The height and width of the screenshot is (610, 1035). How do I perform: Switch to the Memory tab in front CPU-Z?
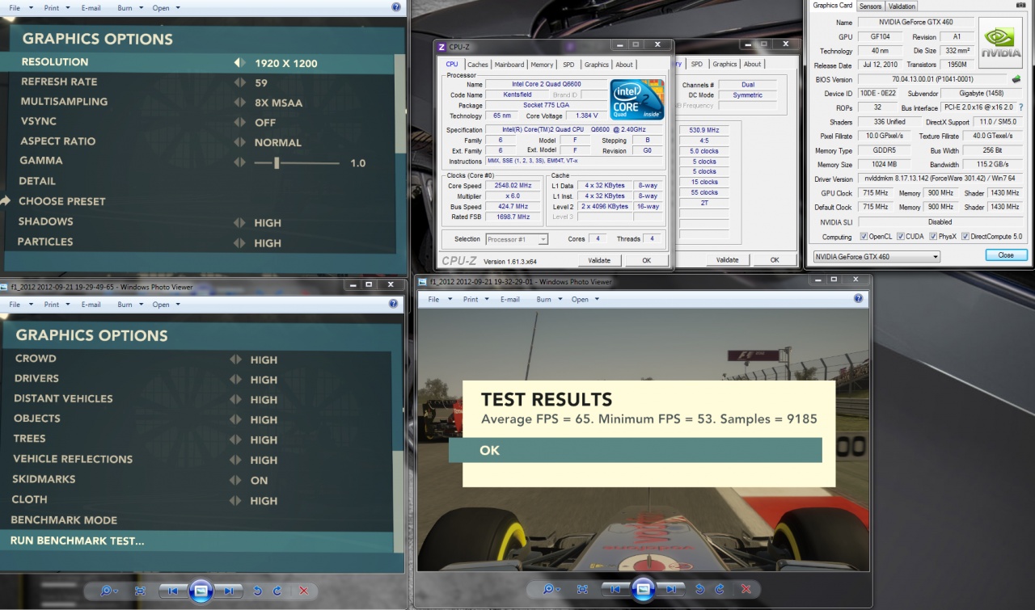(542, 65)
